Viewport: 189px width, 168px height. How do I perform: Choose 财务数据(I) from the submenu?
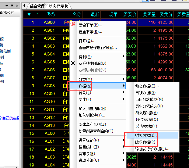(x=146, y=135)
